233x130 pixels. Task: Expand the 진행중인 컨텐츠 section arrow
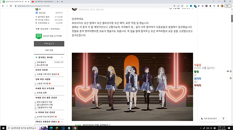click(62, 122)
